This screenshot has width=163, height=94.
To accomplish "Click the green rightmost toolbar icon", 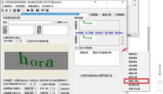I will coord(47,10).
